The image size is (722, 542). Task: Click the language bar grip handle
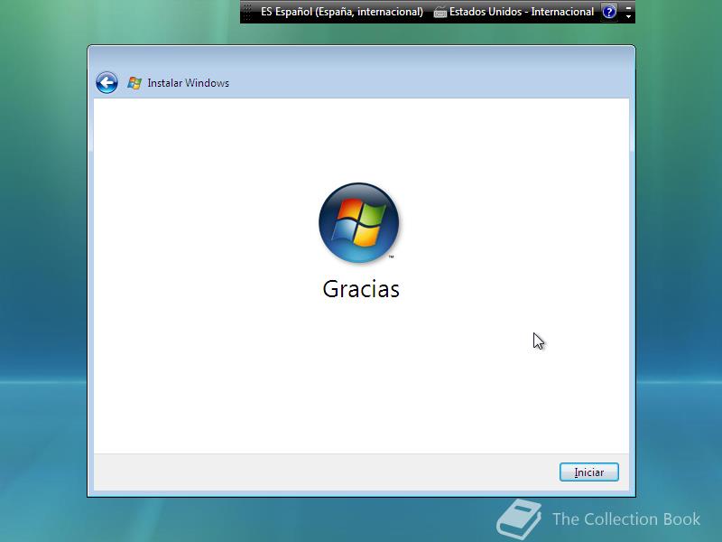pyautogui.click(x=247, y=12)
